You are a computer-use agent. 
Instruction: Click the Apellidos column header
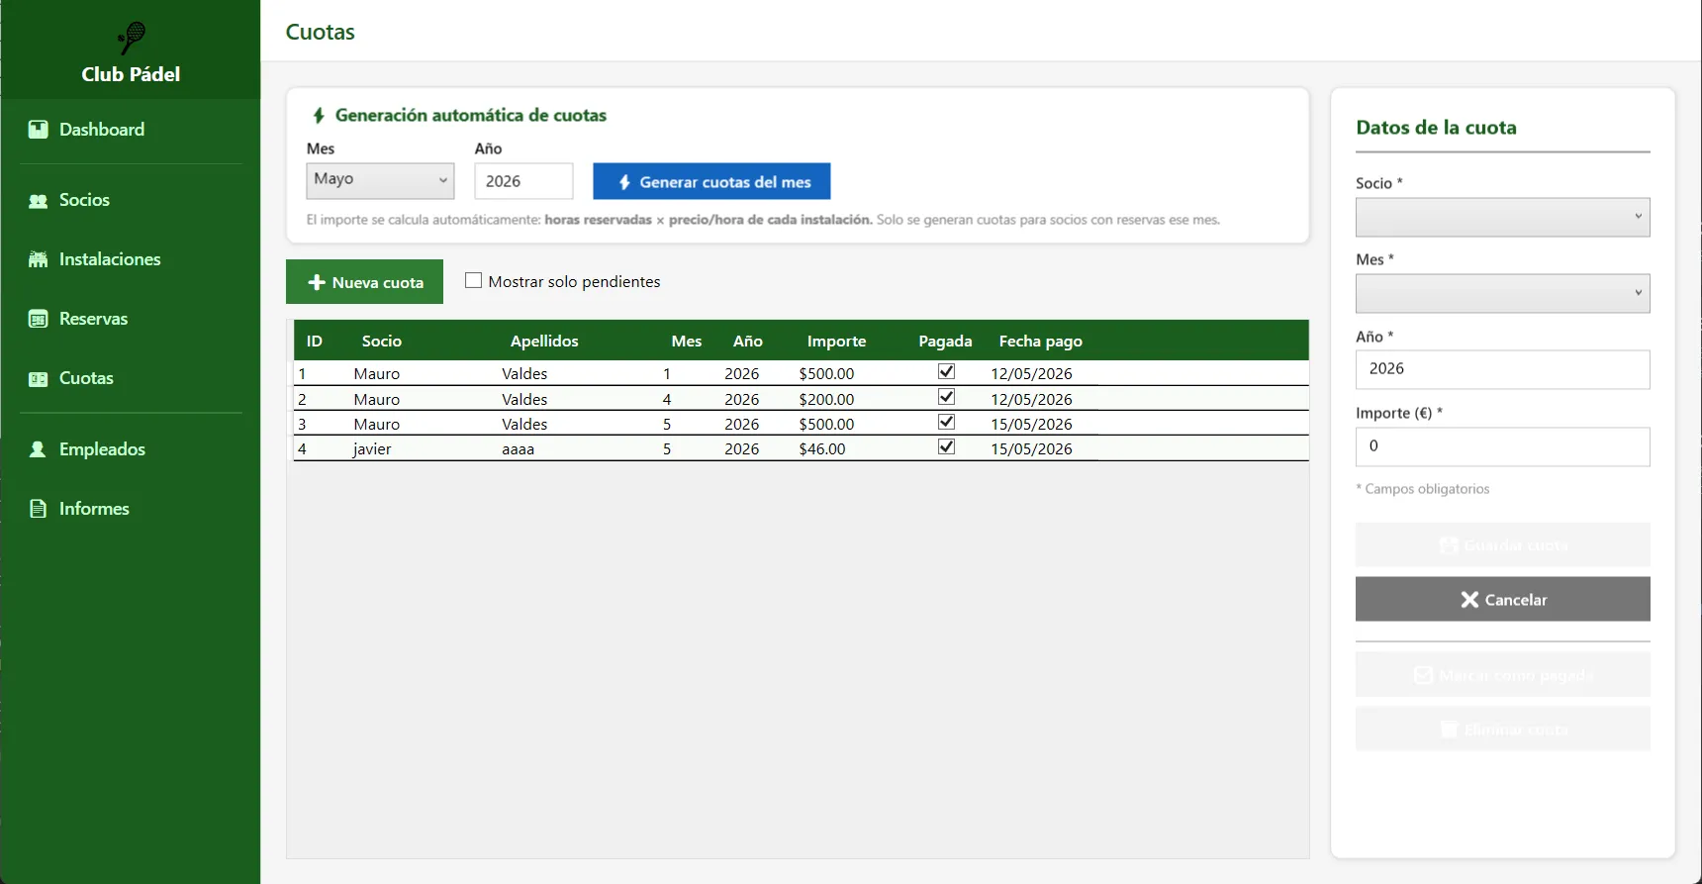tap(544, 342)
